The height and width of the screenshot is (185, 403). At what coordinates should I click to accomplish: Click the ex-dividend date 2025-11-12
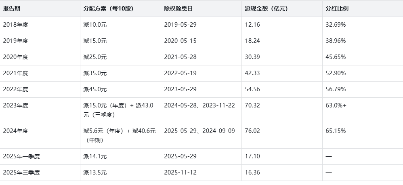click(x=180, y=172)
